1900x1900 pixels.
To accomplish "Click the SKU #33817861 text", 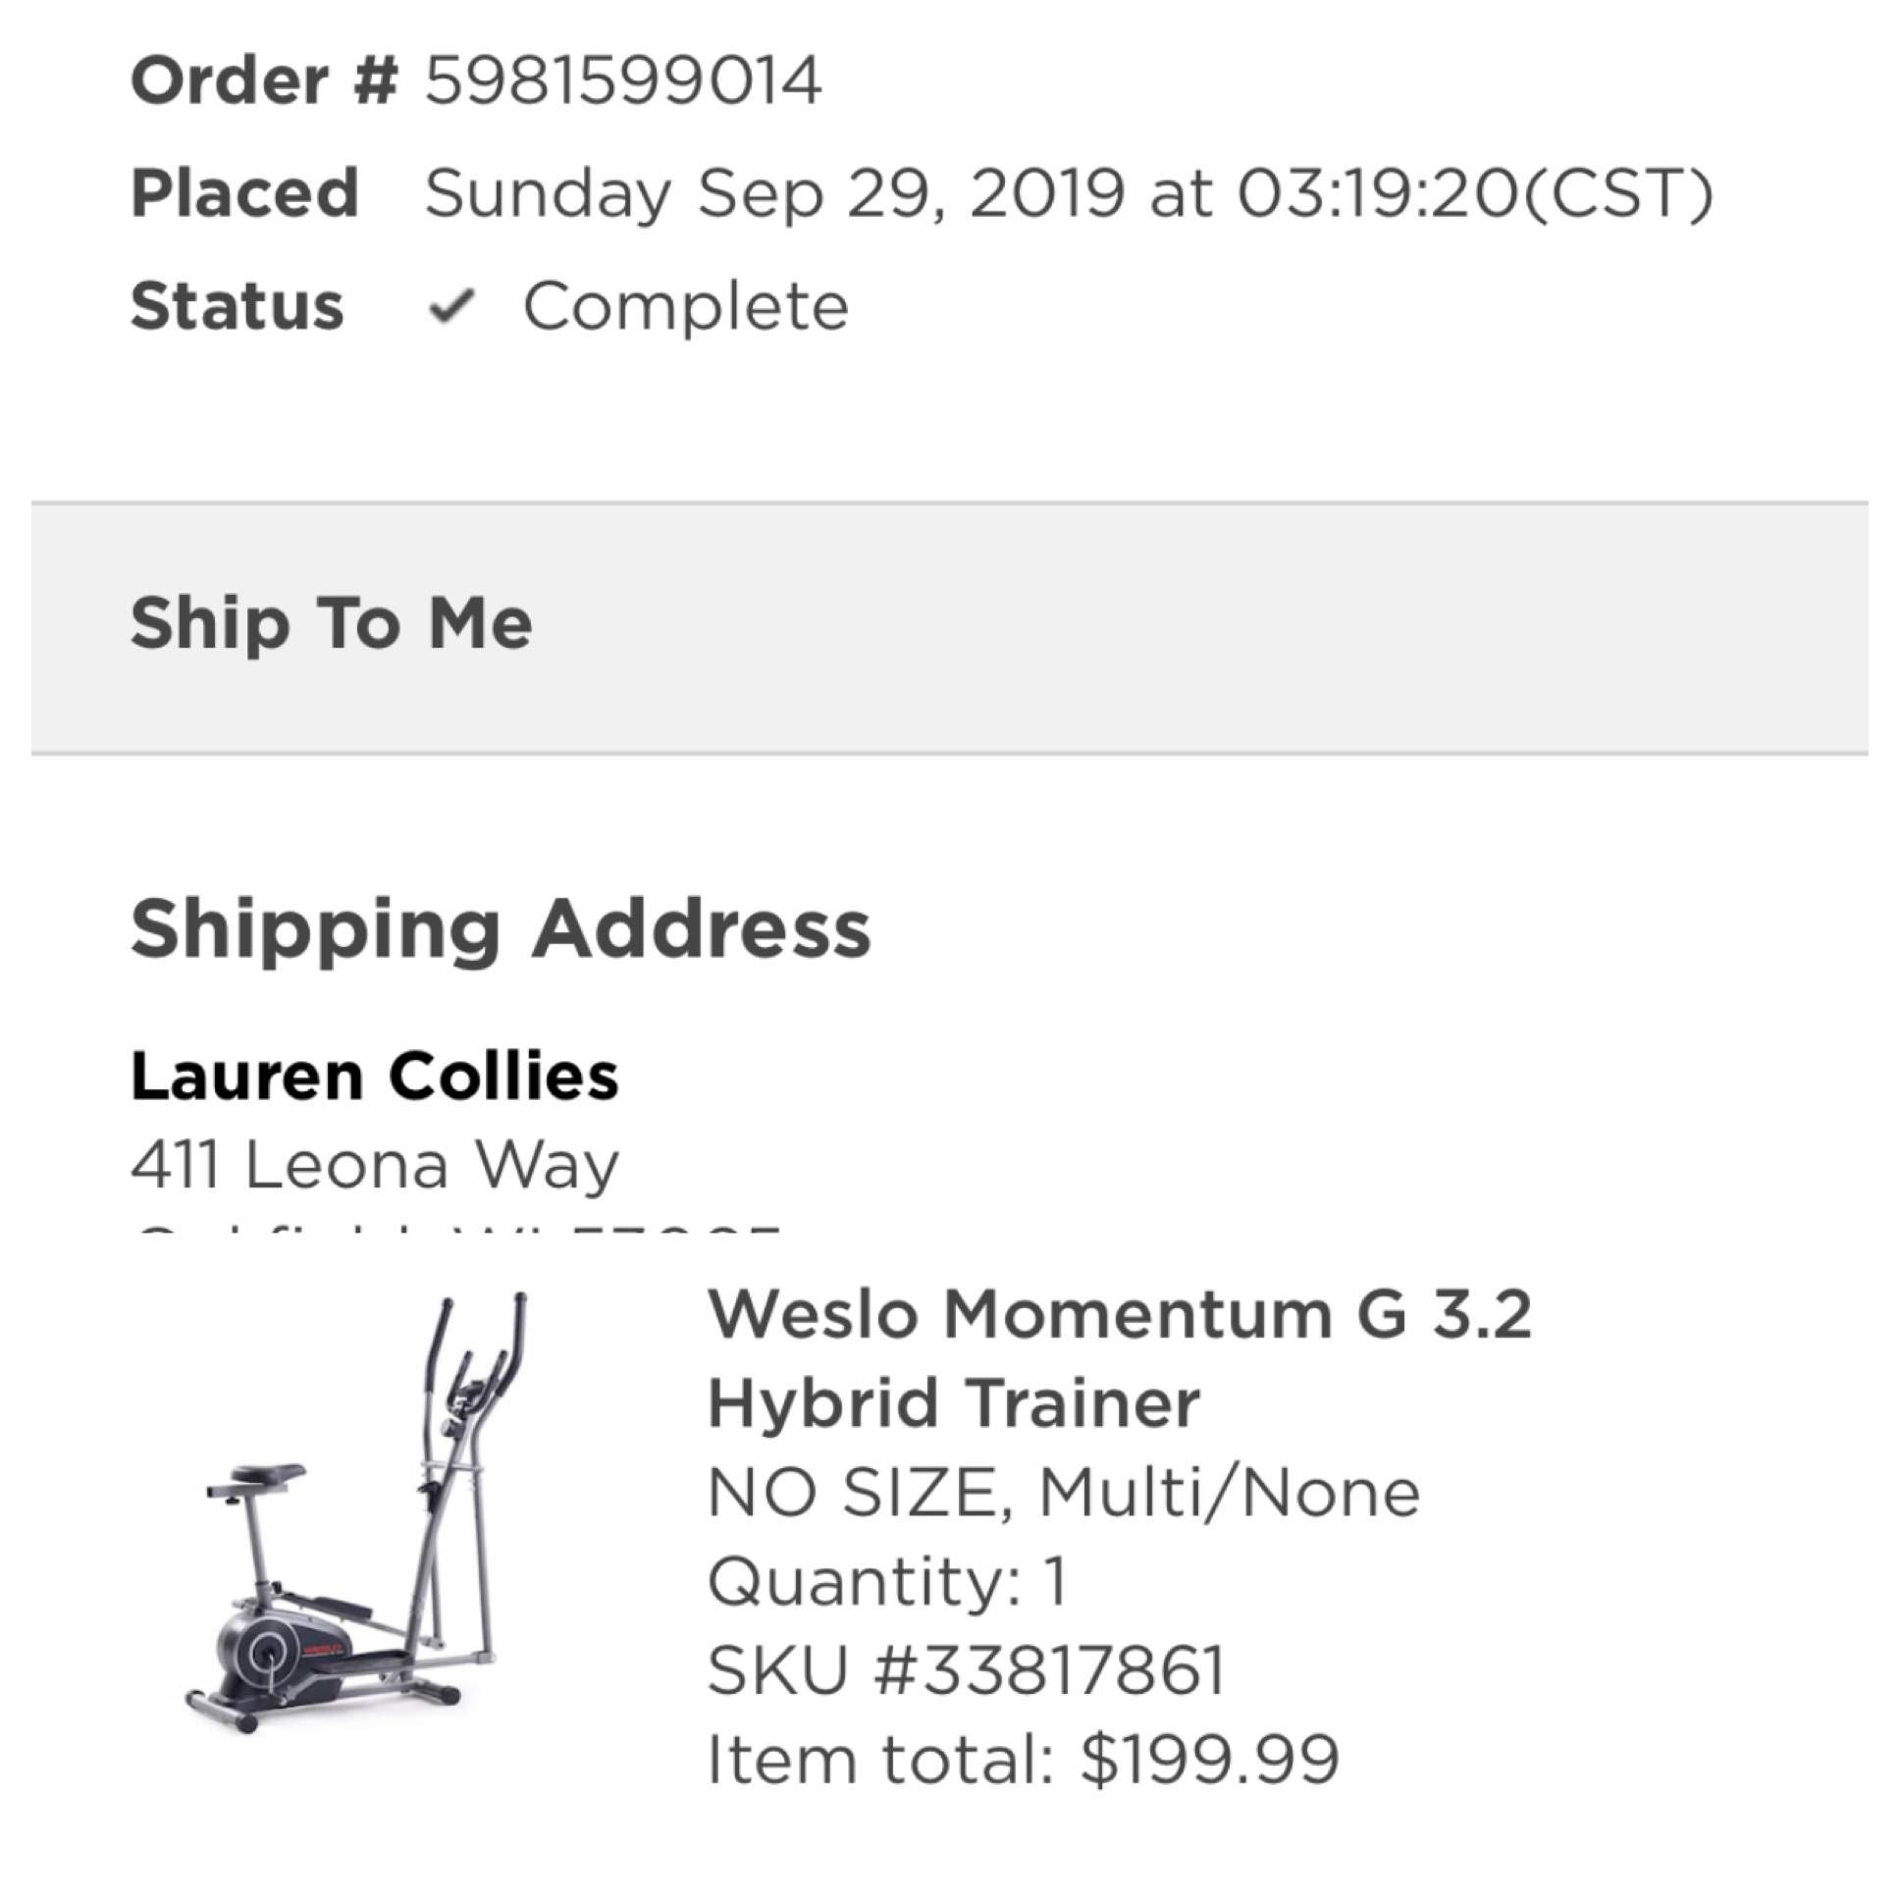I will click(966, 1670).
